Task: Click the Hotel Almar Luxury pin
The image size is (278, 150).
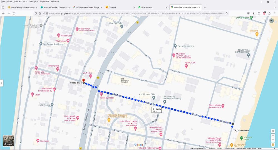Action: coord(135,128)
